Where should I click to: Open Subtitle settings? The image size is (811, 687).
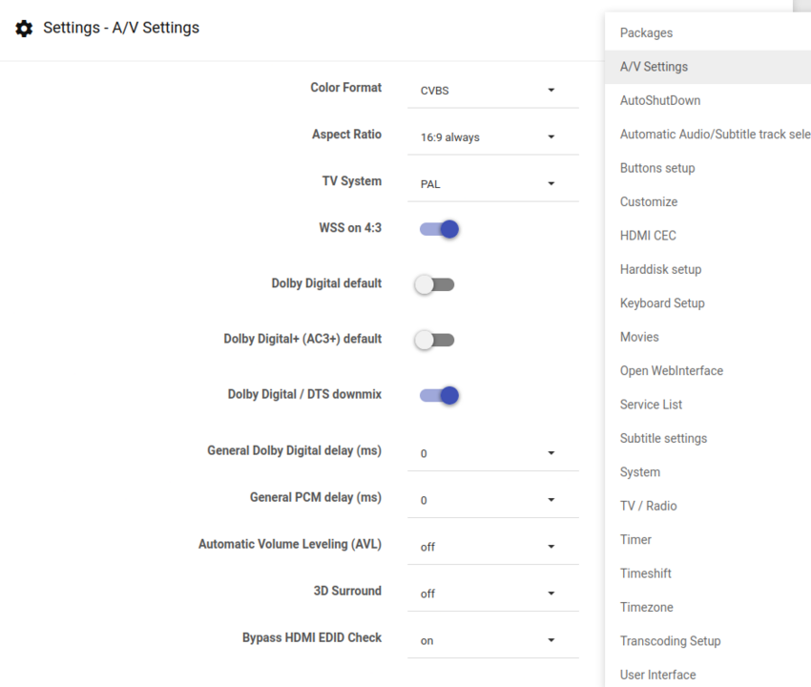(664, 438)
